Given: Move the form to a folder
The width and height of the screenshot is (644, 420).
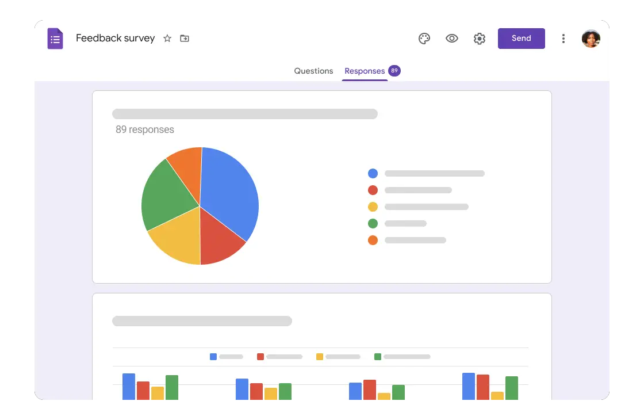Looking at the screenshot, I should point(184,38).
